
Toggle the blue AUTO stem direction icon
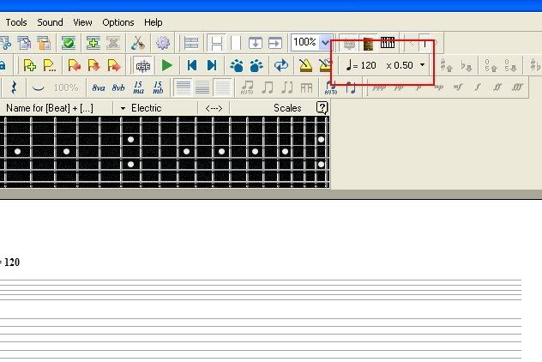pos(331,87)
